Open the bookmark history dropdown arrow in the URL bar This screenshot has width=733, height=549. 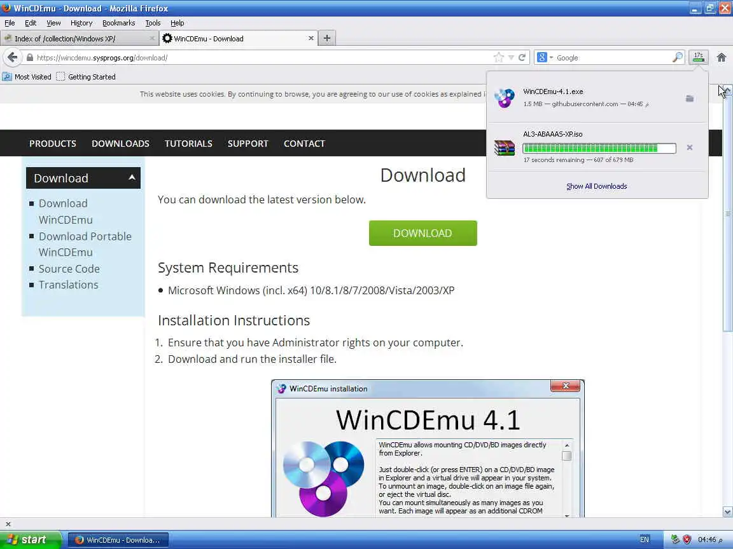(511, 57)
